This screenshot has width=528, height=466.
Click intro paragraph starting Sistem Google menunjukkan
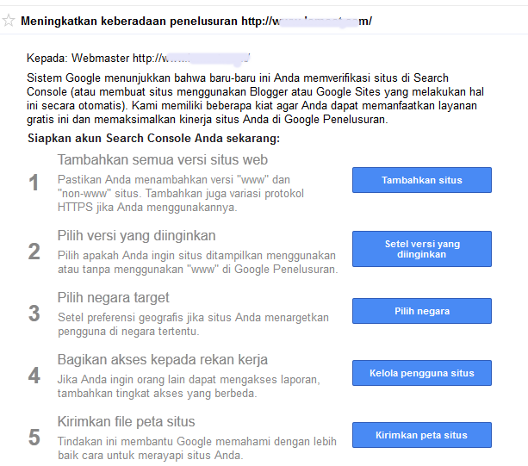point(255,99)
